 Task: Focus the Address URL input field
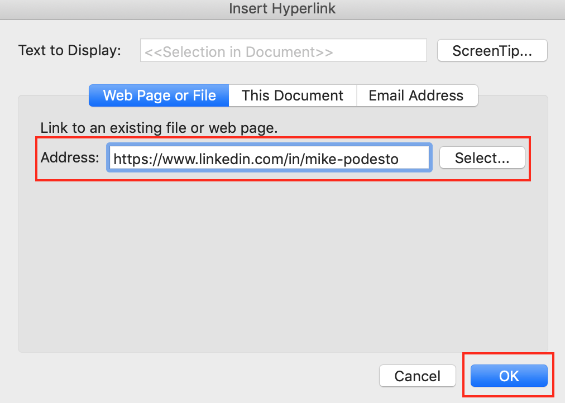pyautogui.click(x=269, y=158)
